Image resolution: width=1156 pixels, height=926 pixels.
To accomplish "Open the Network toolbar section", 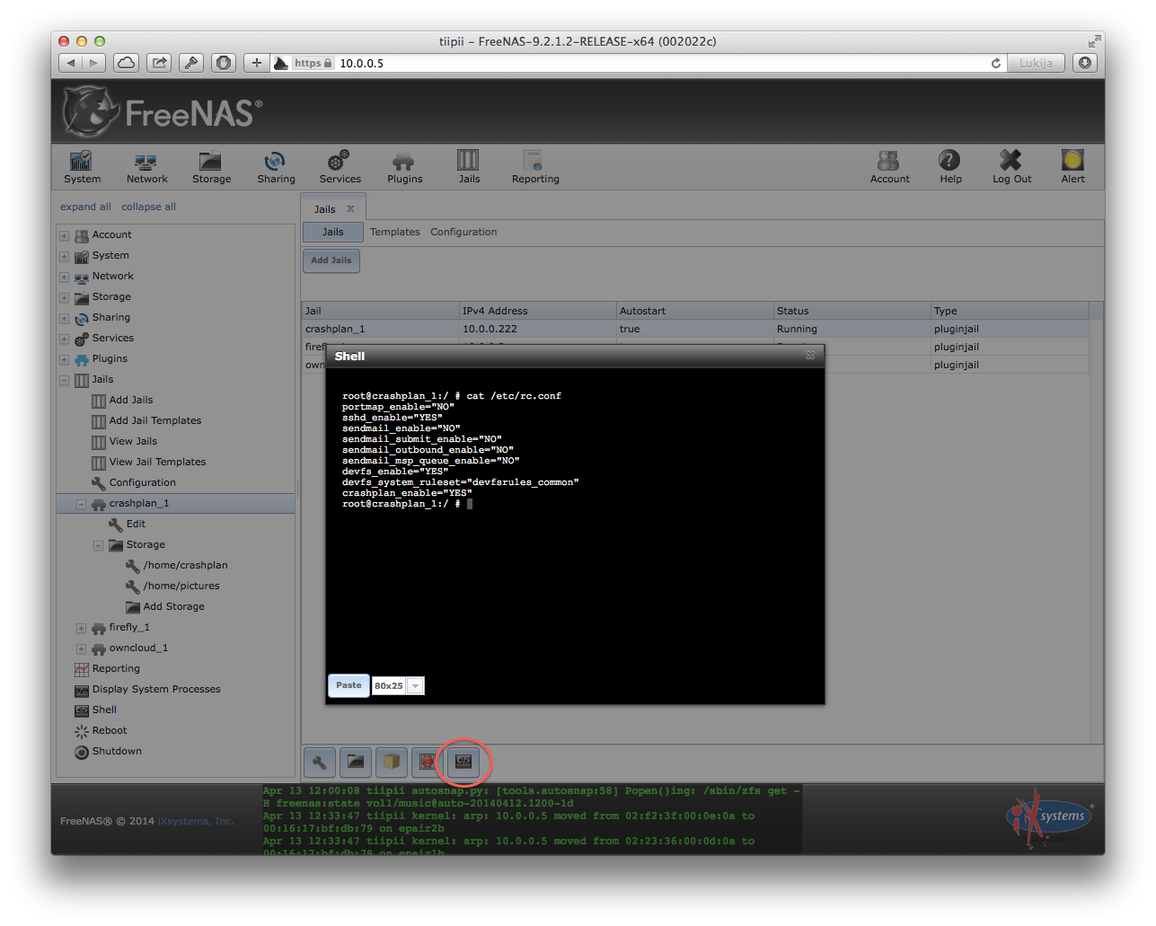I will pos(146,167).
